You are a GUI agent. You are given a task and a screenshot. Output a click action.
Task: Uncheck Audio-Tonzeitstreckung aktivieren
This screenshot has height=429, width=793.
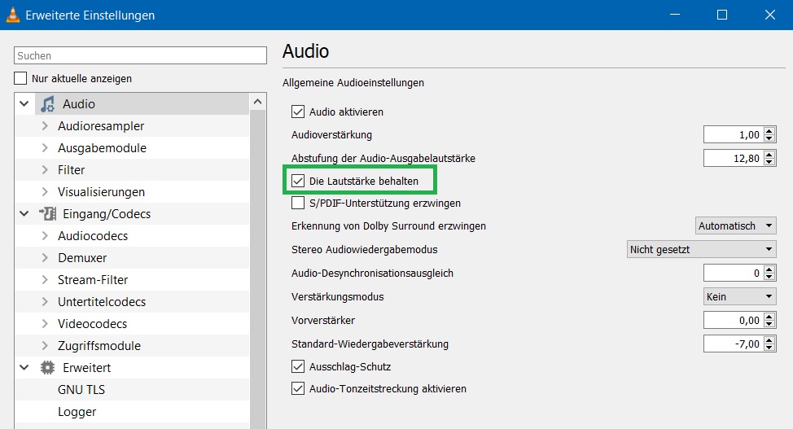[298, 388]
